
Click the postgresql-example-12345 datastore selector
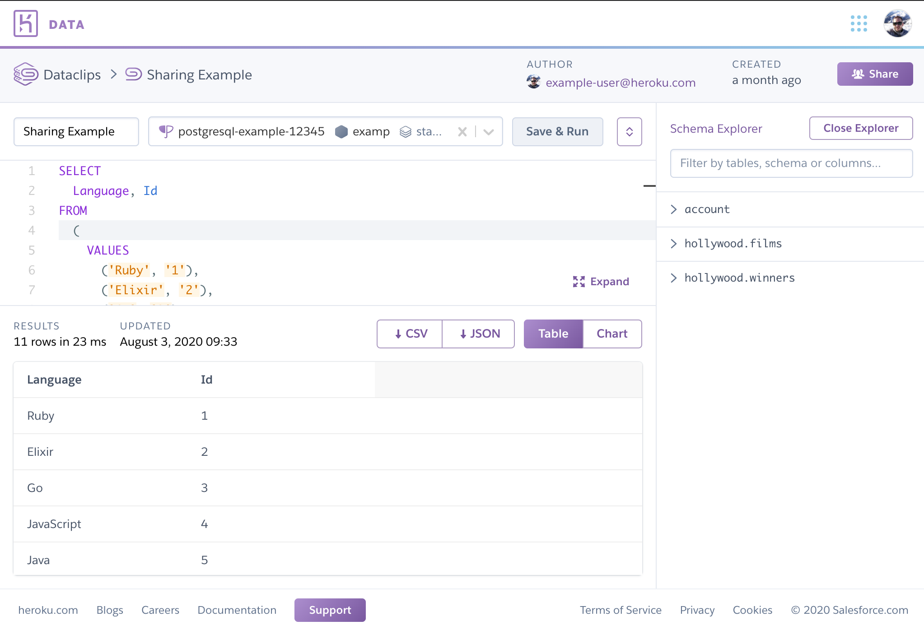click(x=325, y=131)
